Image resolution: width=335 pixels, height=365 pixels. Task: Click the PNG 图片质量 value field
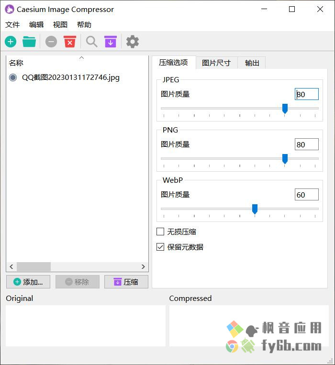[307, 144]
